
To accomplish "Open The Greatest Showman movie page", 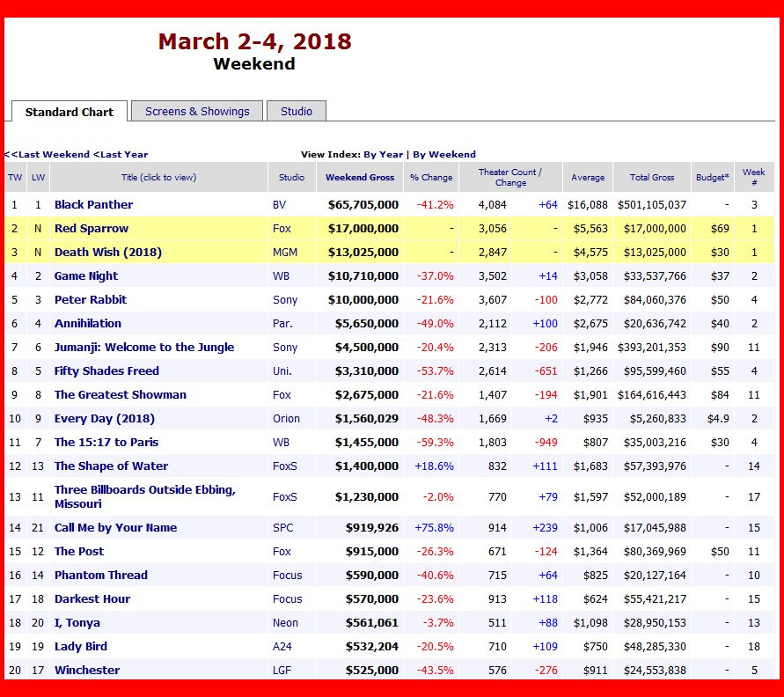I will (121, 394).
